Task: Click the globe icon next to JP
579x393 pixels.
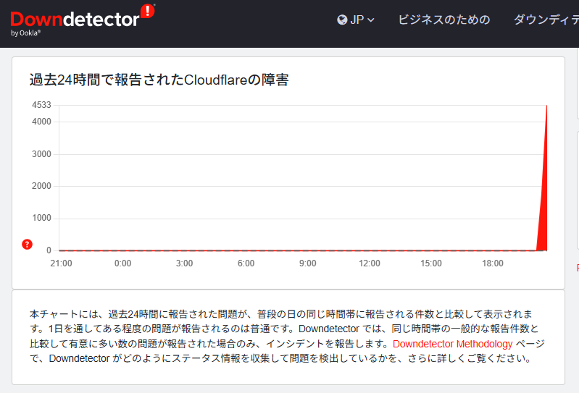Action: tap(342, 20)
